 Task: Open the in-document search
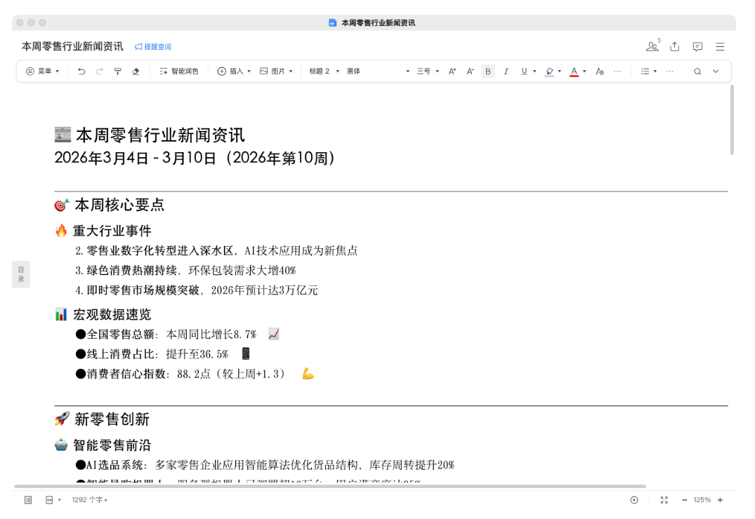696,71
